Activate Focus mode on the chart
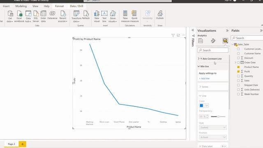Image resolution: width=263 pixels, height=148 pixels. (178, 35)
